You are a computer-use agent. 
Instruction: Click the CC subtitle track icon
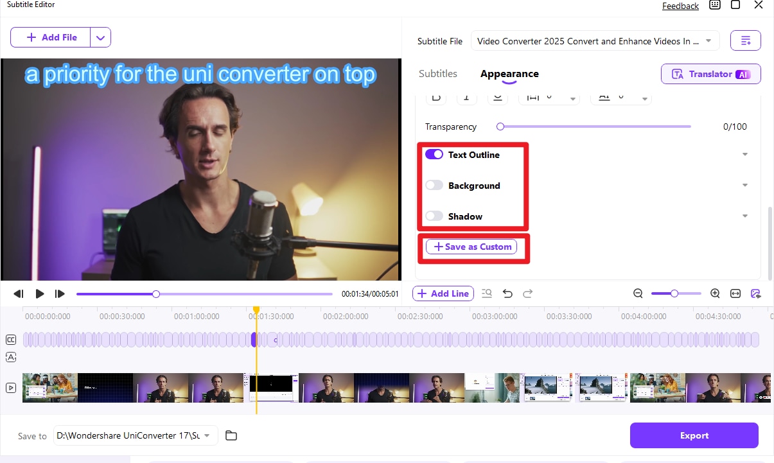10,339
